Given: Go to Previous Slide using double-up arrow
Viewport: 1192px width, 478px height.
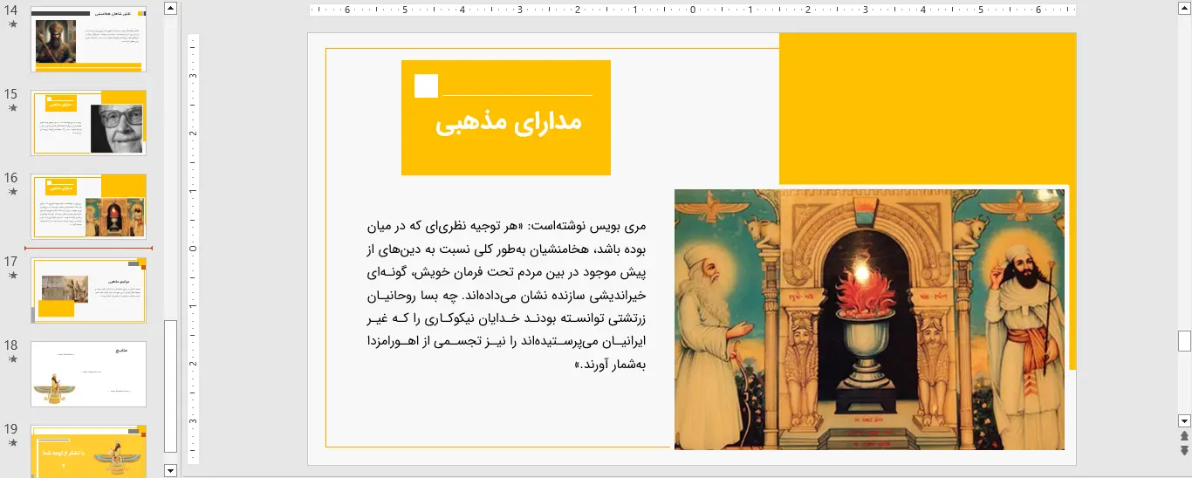Looking at the screenshot, I should click(x=1184, y=436).
